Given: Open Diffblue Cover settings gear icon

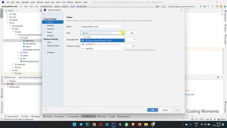Looking at the screenshot, I should [218, 77].
